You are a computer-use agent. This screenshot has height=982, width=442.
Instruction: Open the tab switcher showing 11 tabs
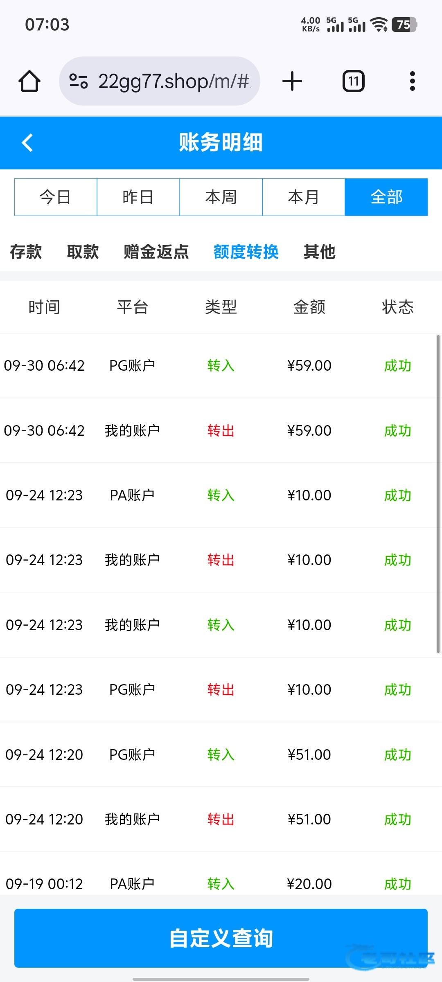click(x=353, y=81)
